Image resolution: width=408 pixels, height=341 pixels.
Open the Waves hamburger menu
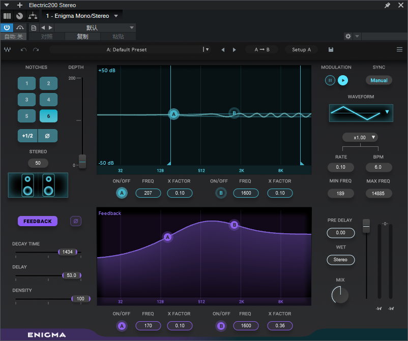tap(399, 50)
